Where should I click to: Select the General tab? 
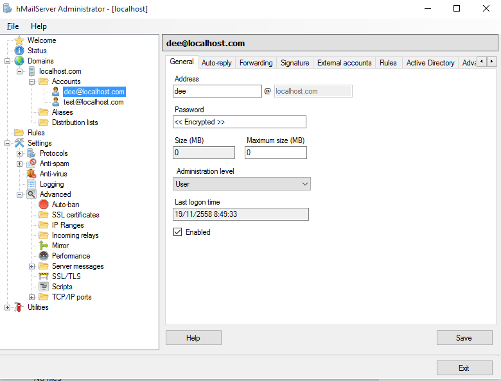pos(182,62)
